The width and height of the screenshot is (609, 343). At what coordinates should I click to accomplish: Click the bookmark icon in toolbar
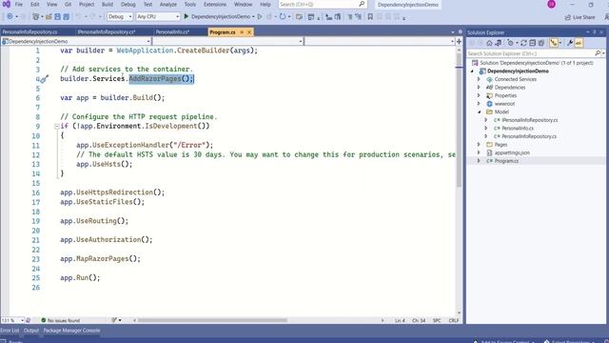click(370, 17)
